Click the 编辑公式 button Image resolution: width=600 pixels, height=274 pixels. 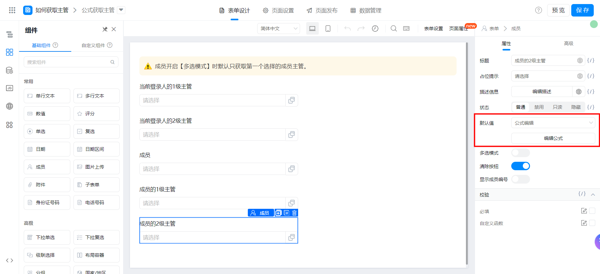[x=553, y=138]
